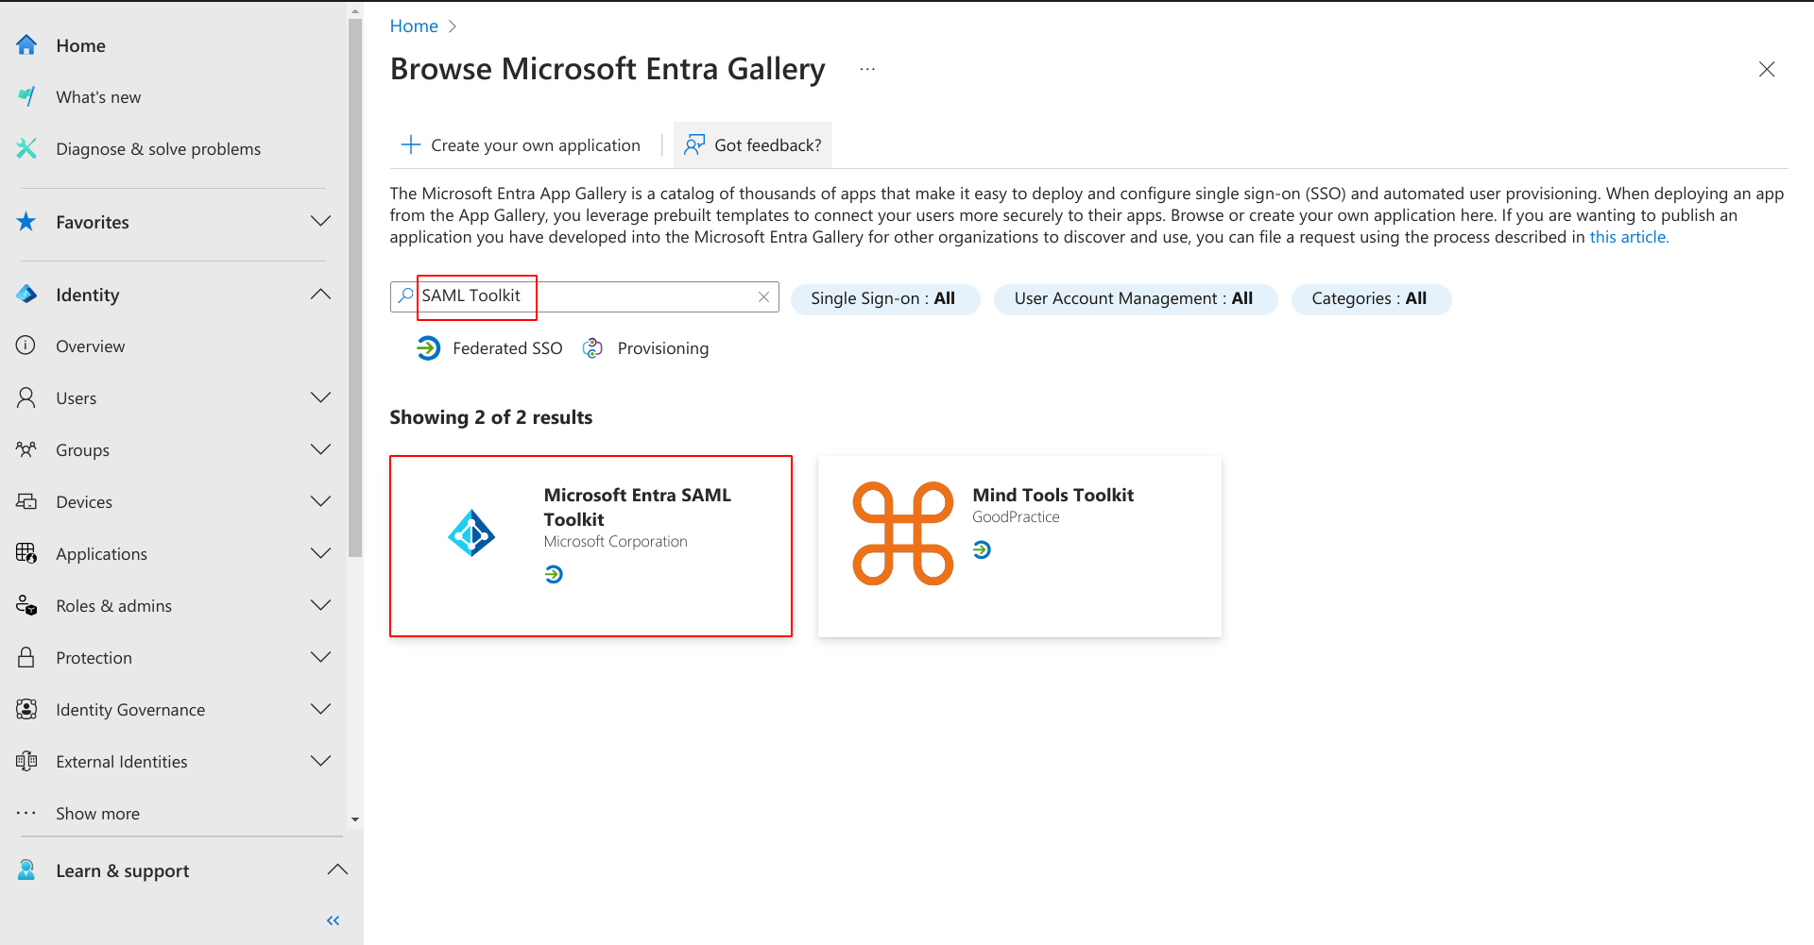This screenshot has height=945, width=1814.
Task: Click the Microsoft Entra SAML Toolkit logo
Action: tap(471, 533)
